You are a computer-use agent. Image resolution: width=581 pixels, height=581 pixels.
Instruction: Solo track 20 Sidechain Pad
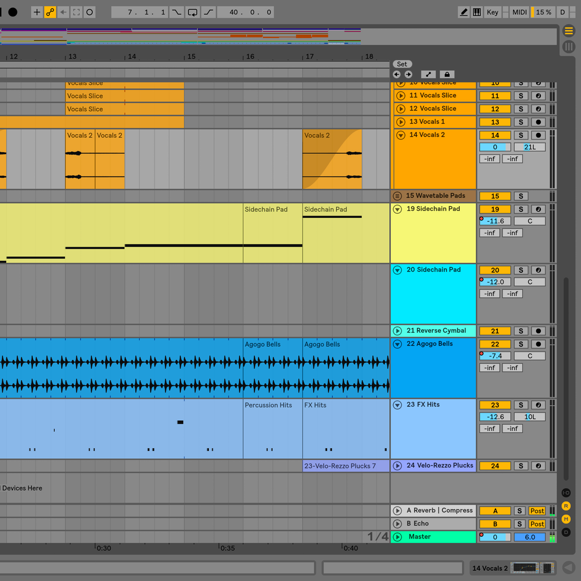520,270
